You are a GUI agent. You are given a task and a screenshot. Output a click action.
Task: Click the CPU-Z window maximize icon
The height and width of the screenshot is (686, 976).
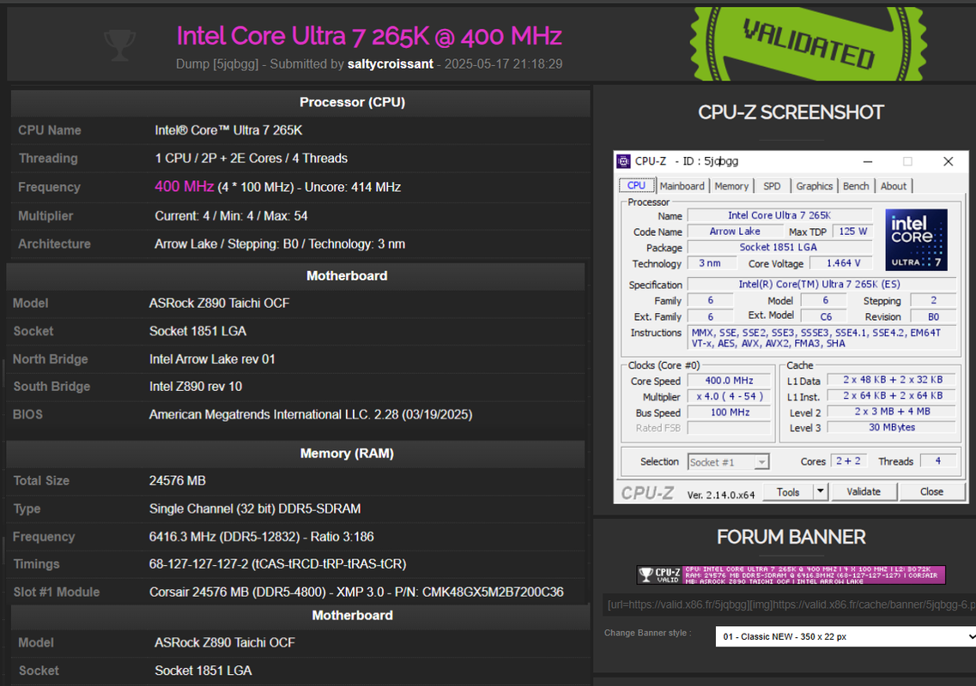point(907,162)
